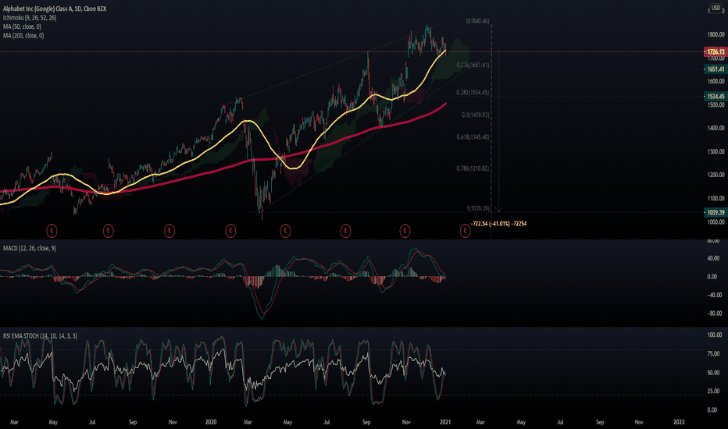The image size is (728, 429).
Task: Click the MA (50, close, 0) indicator label
Action: click(23, 27)
